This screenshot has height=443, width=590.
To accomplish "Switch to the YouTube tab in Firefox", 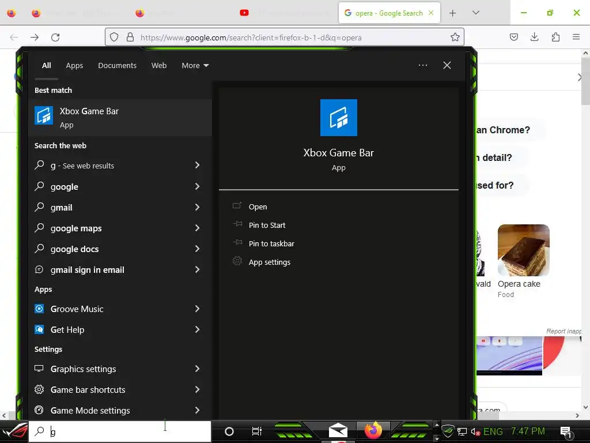I will (285, 13).
